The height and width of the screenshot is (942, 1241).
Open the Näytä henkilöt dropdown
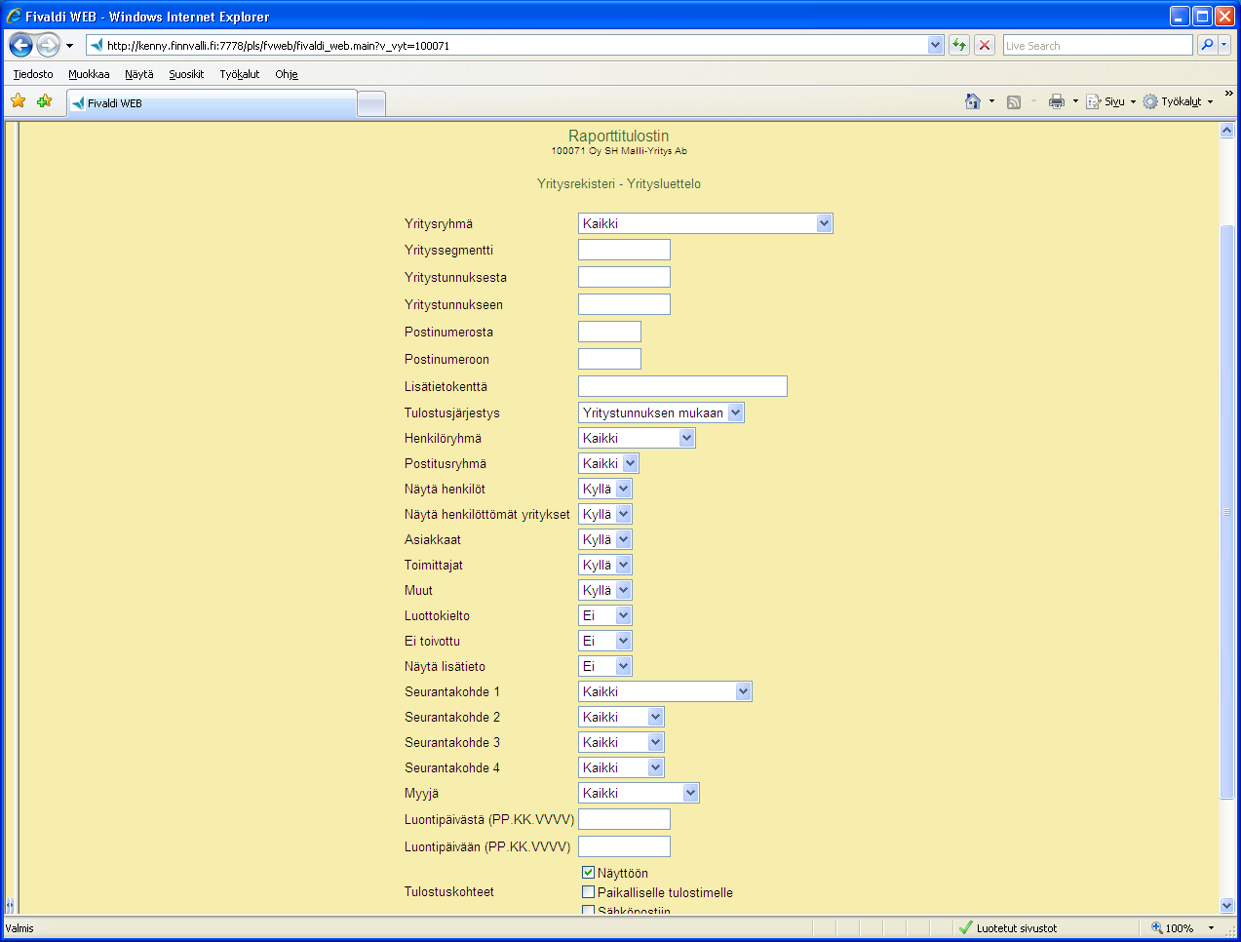pyautogui.click(x=605, y=489)
